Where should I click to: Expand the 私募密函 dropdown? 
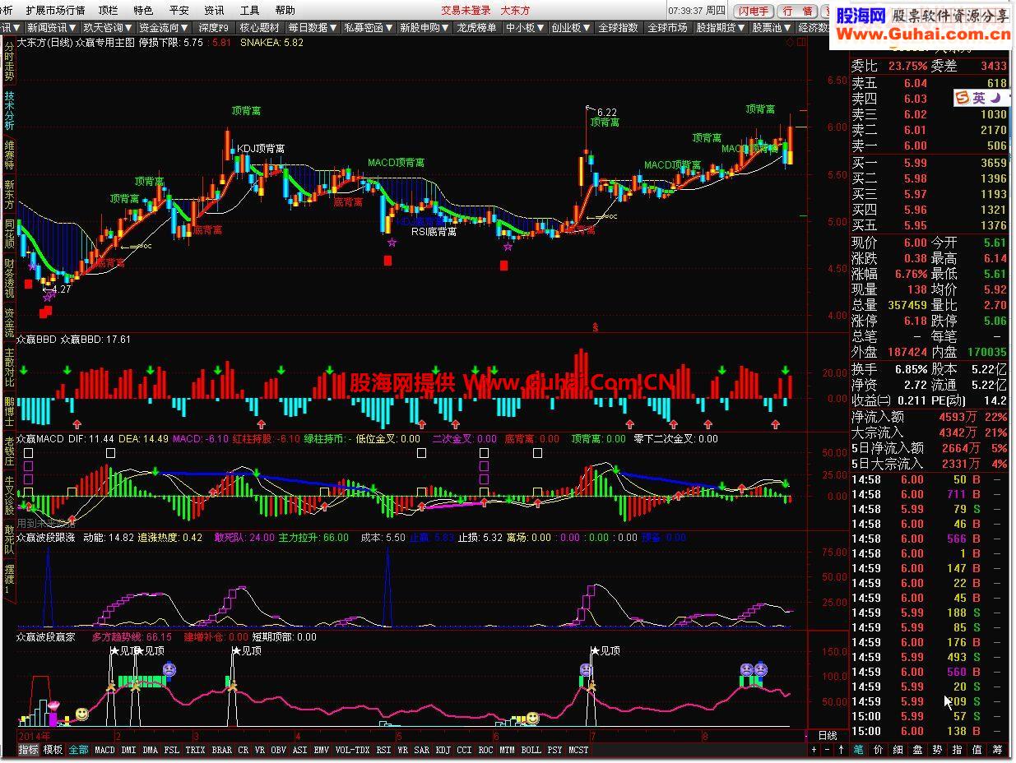click(369, 28)
